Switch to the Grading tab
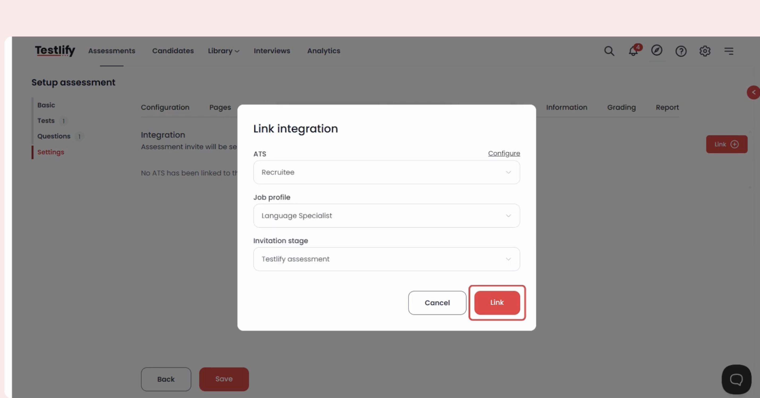The width and height of the screenshot is (760, 398). tap(621, 107)
